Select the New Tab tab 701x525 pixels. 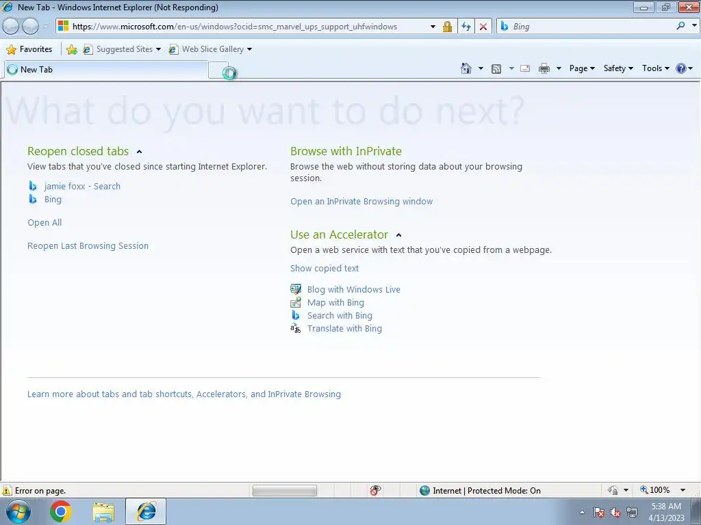tap(105, 70)
